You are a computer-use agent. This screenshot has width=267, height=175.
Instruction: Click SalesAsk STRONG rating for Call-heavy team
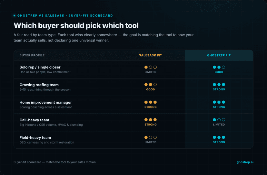(x=151, y=124)
